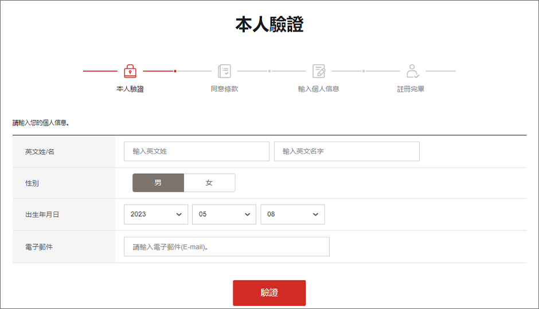Viewport: 539px width, 309px height.
Task: Open the birth year dropdown showing 2023
Action: pos(156,214)
